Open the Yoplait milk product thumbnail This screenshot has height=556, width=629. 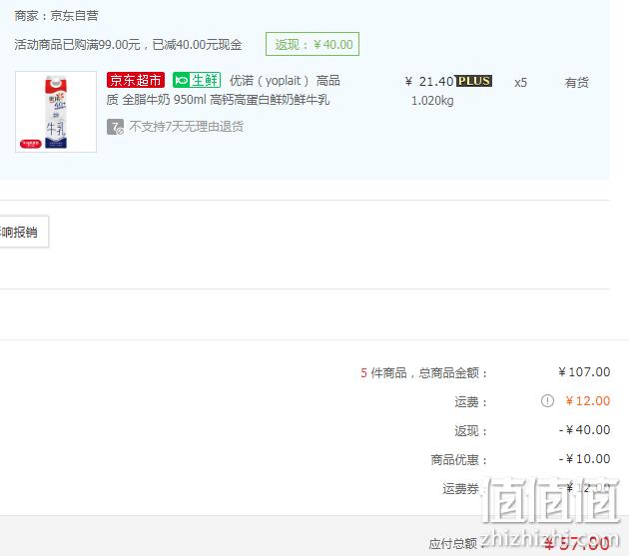click(x=56, y=112)
